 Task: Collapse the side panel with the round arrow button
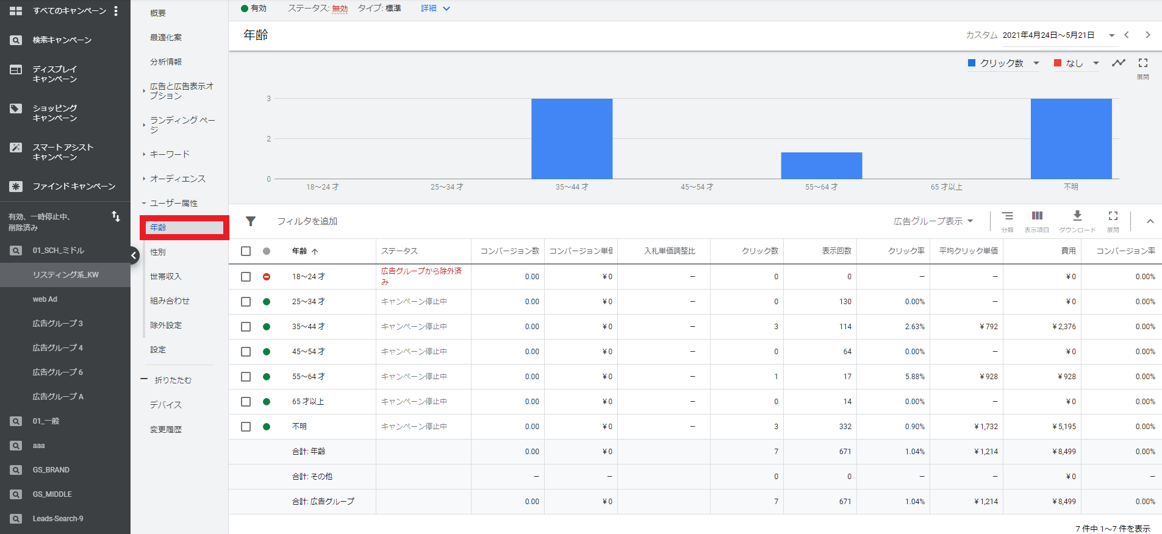[134, 255]
